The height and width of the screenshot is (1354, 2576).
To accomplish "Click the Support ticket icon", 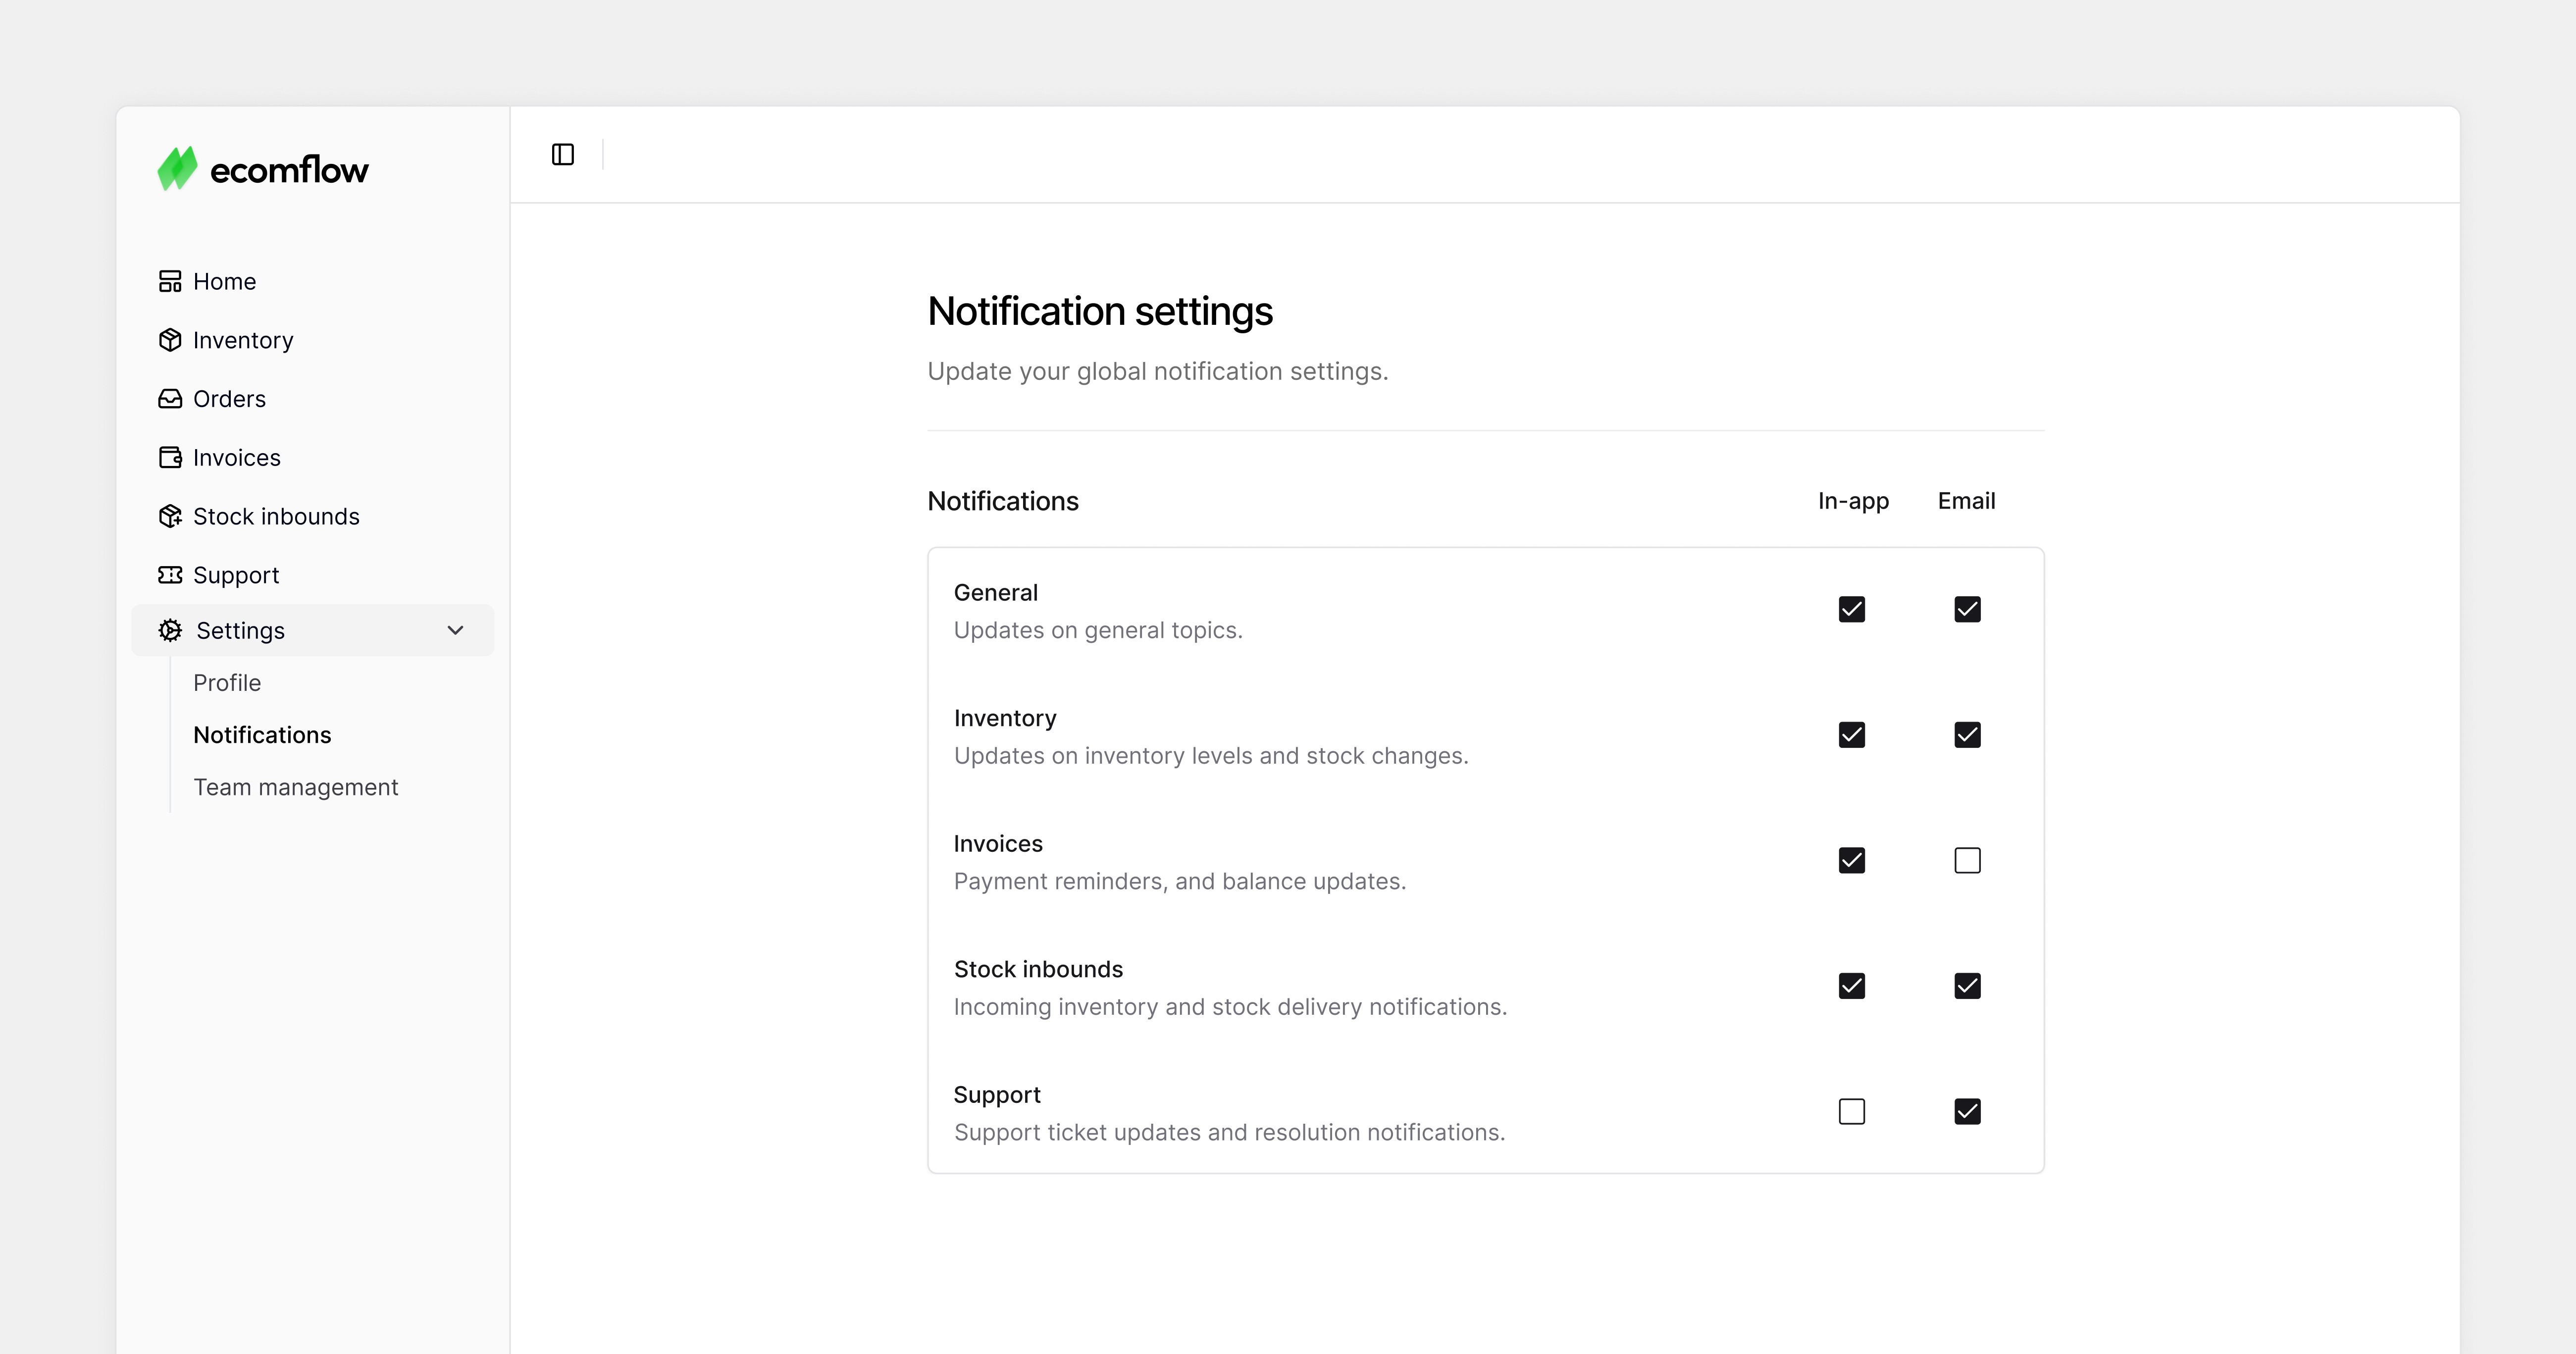I will point(170,575).
